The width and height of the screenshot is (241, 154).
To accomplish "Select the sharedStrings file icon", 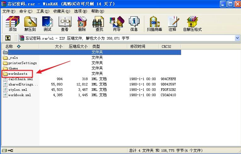I will [x=5, y=84].
